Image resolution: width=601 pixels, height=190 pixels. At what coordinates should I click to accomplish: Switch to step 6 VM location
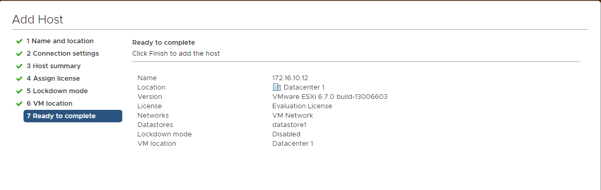[50, 104]
